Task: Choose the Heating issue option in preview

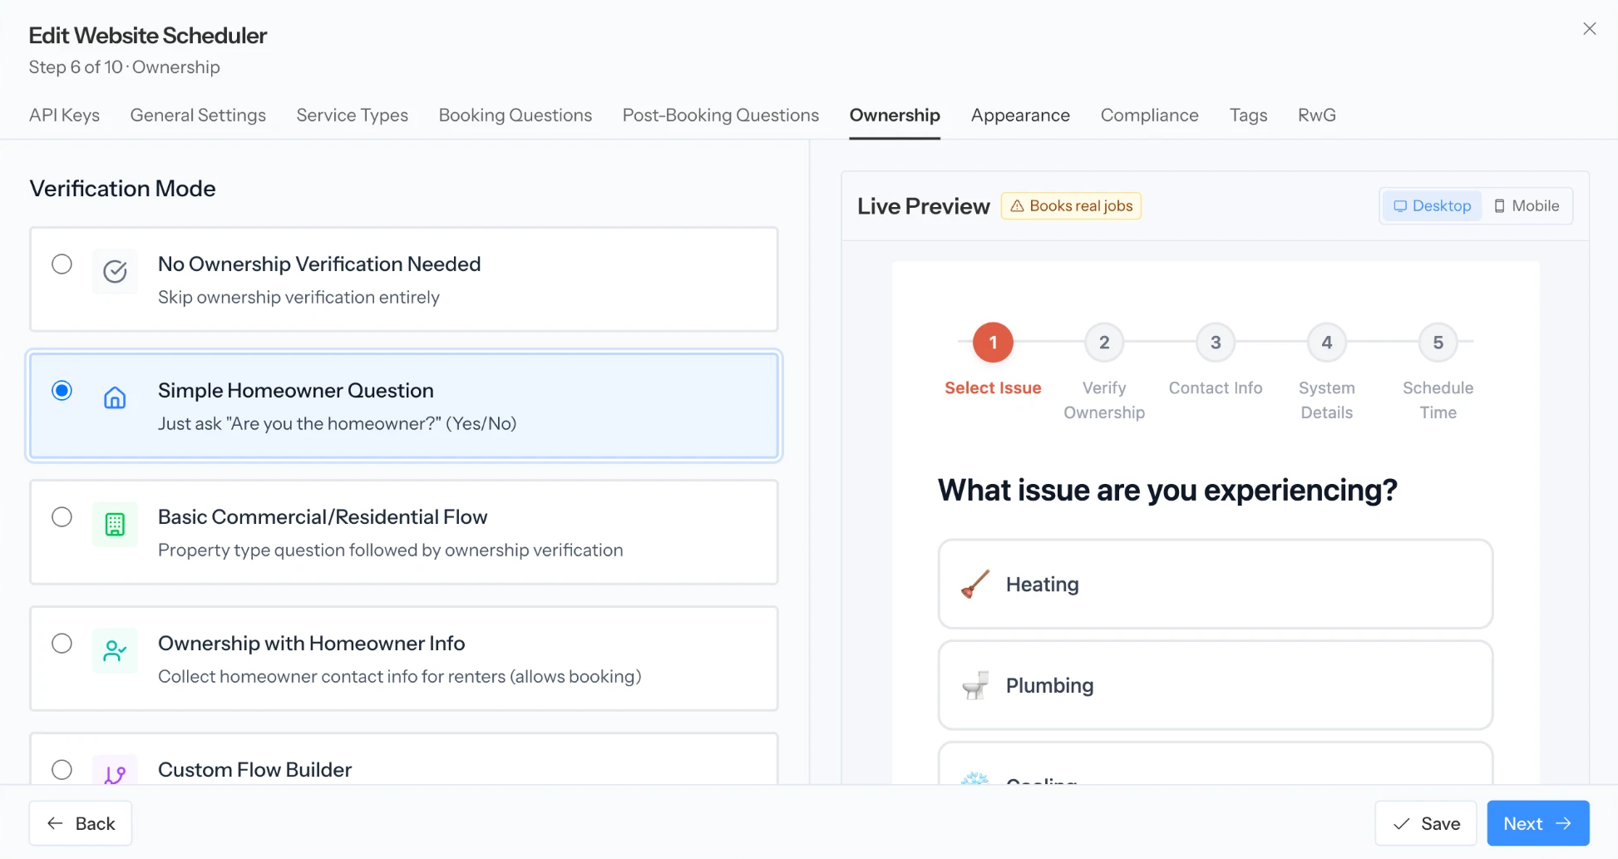Action: click(x=1216, y=585)
